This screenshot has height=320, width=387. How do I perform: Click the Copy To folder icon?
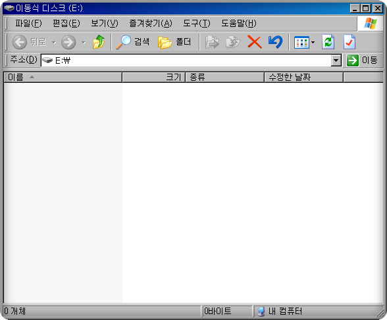point(233,42)
